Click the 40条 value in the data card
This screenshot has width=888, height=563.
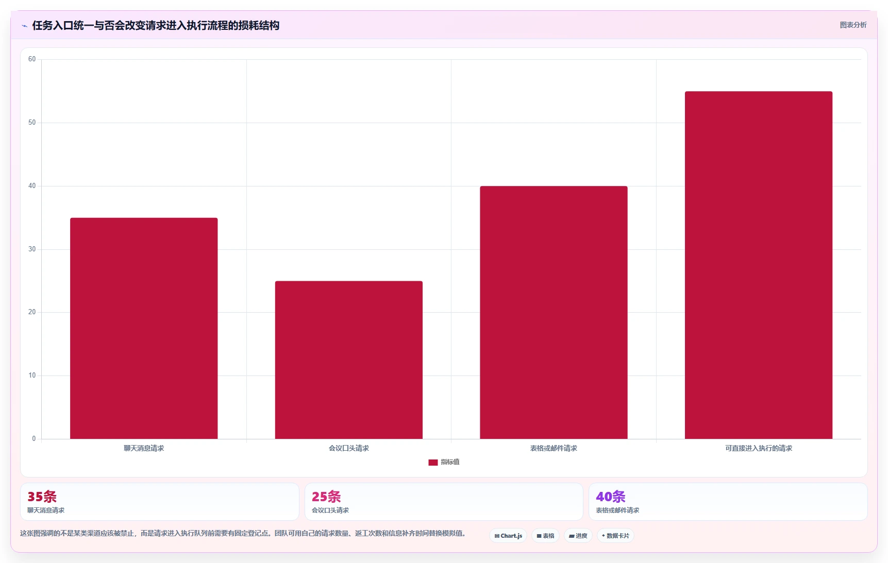pos(611,497)
